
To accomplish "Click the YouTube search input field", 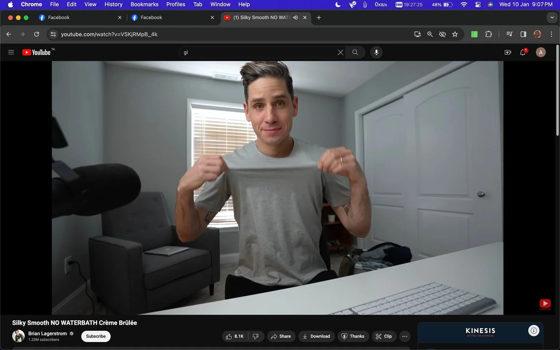I will (257, 52).
